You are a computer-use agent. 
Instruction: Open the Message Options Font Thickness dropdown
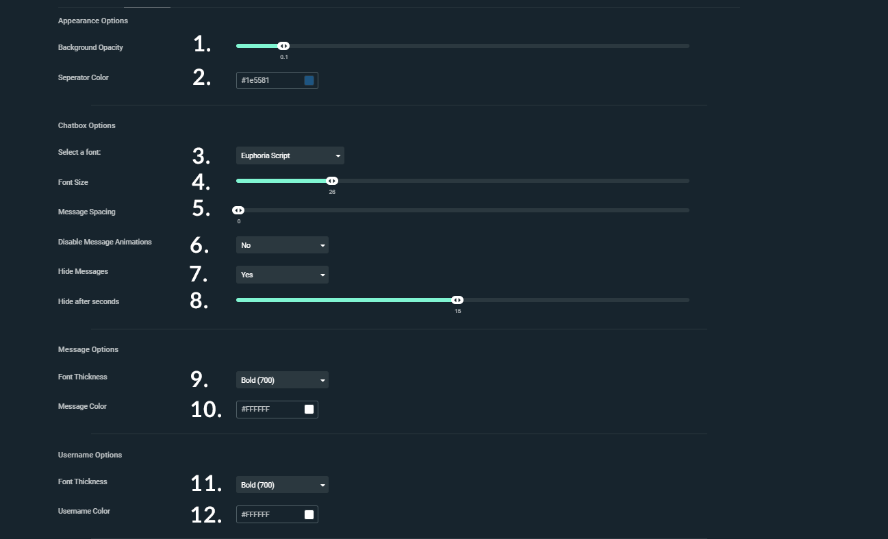(282, 380)
